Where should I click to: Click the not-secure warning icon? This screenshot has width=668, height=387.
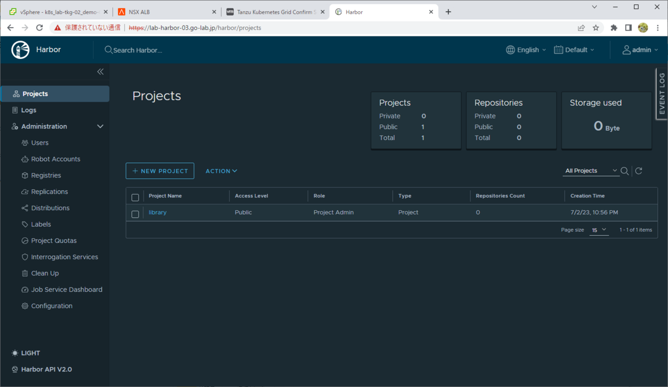tap(58, 27)
